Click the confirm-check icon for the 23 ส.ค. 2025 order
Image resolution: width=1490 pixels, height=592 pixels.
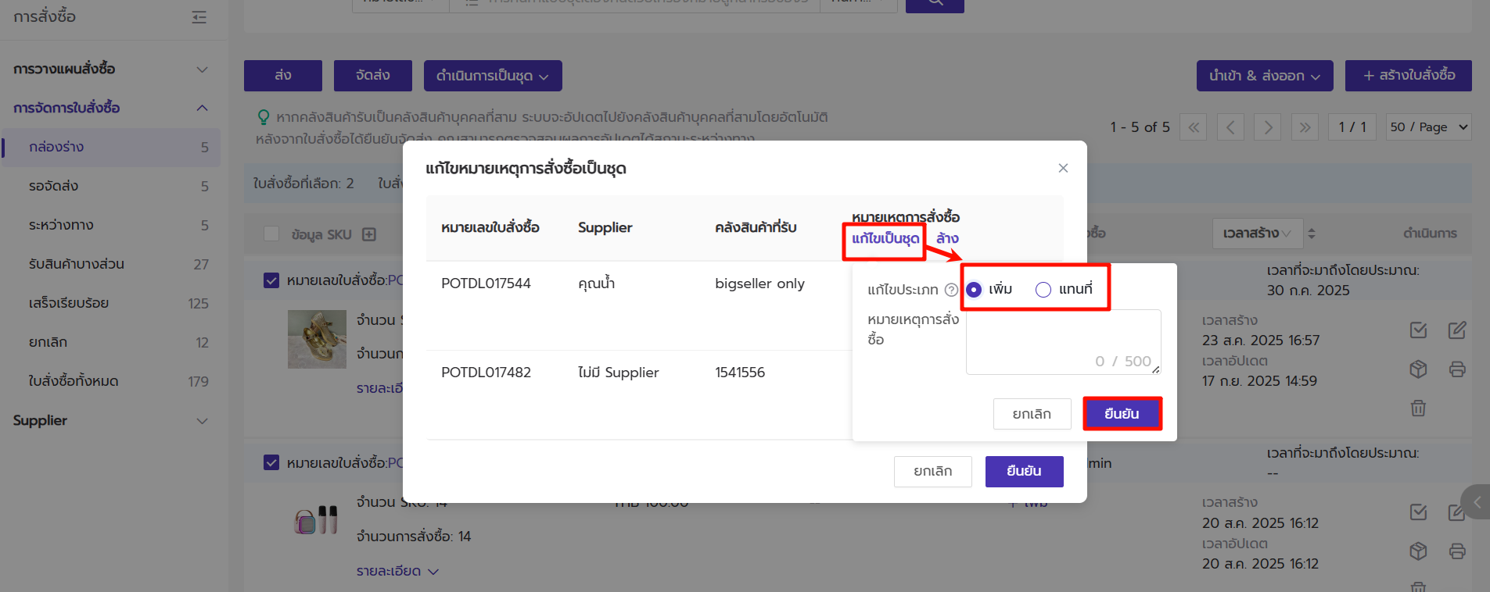click(x=1418, y=330)
